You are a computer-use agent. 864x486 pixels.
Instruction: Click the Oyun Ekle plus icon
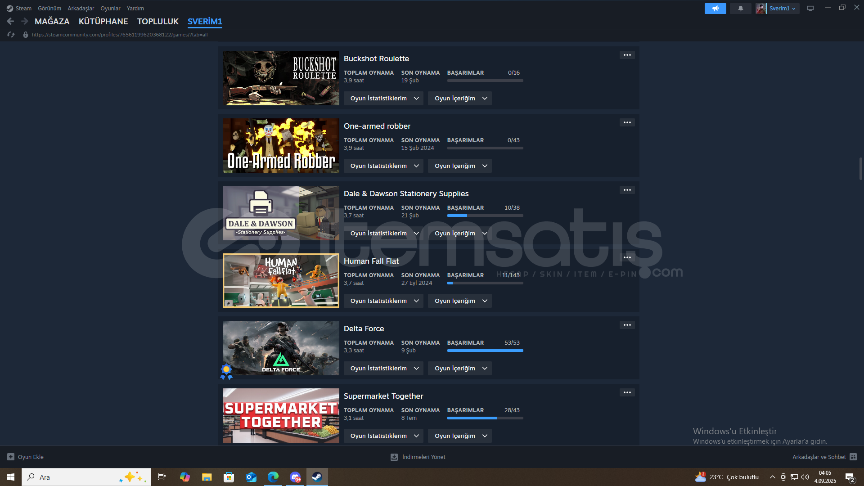click(x=11, y=457)
